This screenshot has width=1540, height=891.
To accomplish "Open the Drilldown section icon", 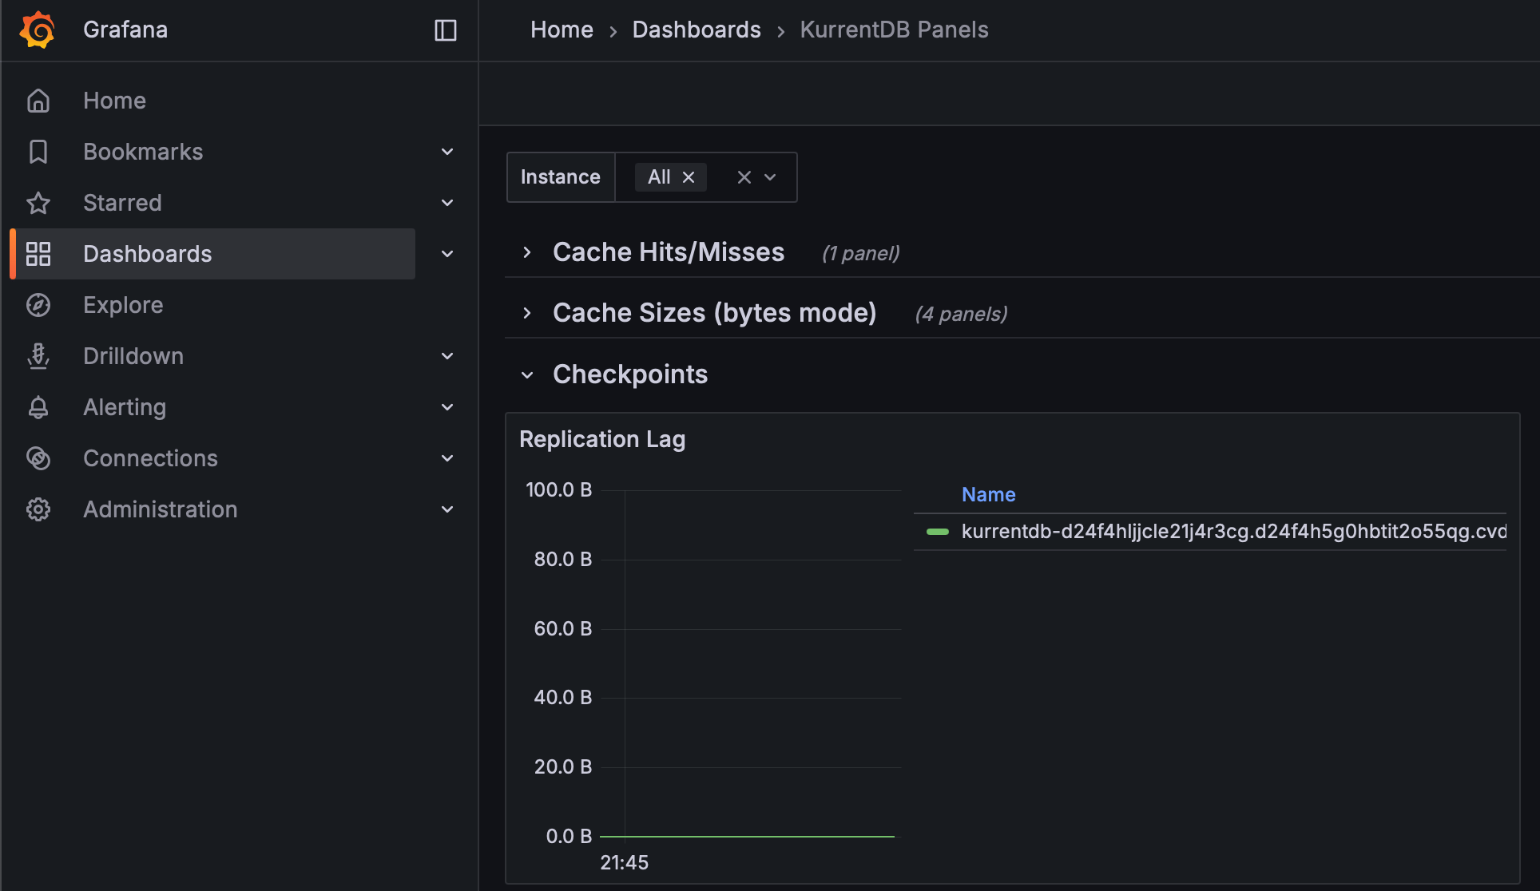I will pos(38,356).
